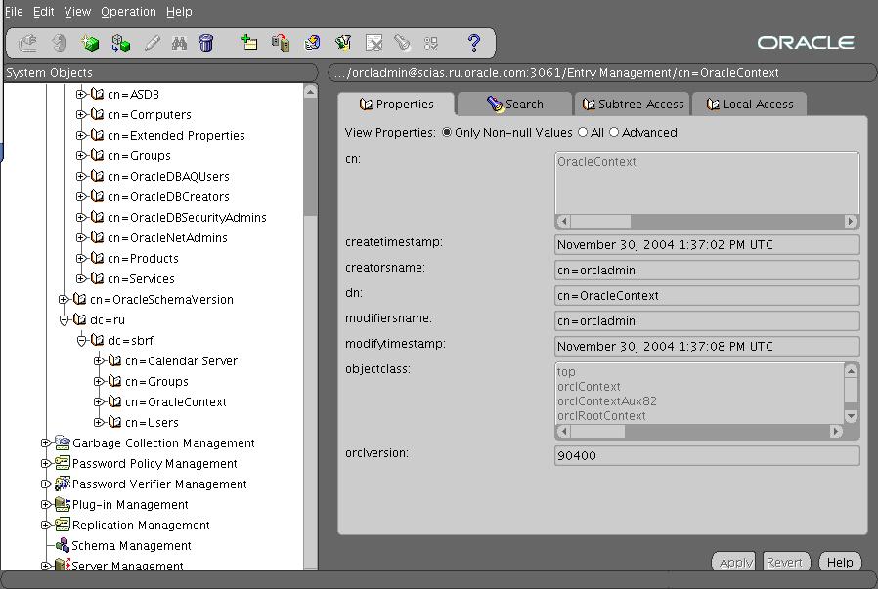This screenshot has height=589, width=878.
Task: Open the Edit menu
Action: click(x=44, y=11)
